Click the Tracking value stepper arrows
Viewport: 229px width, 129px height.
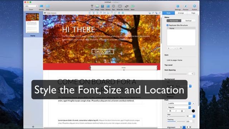pyautogui.click(x=194, y=121)
